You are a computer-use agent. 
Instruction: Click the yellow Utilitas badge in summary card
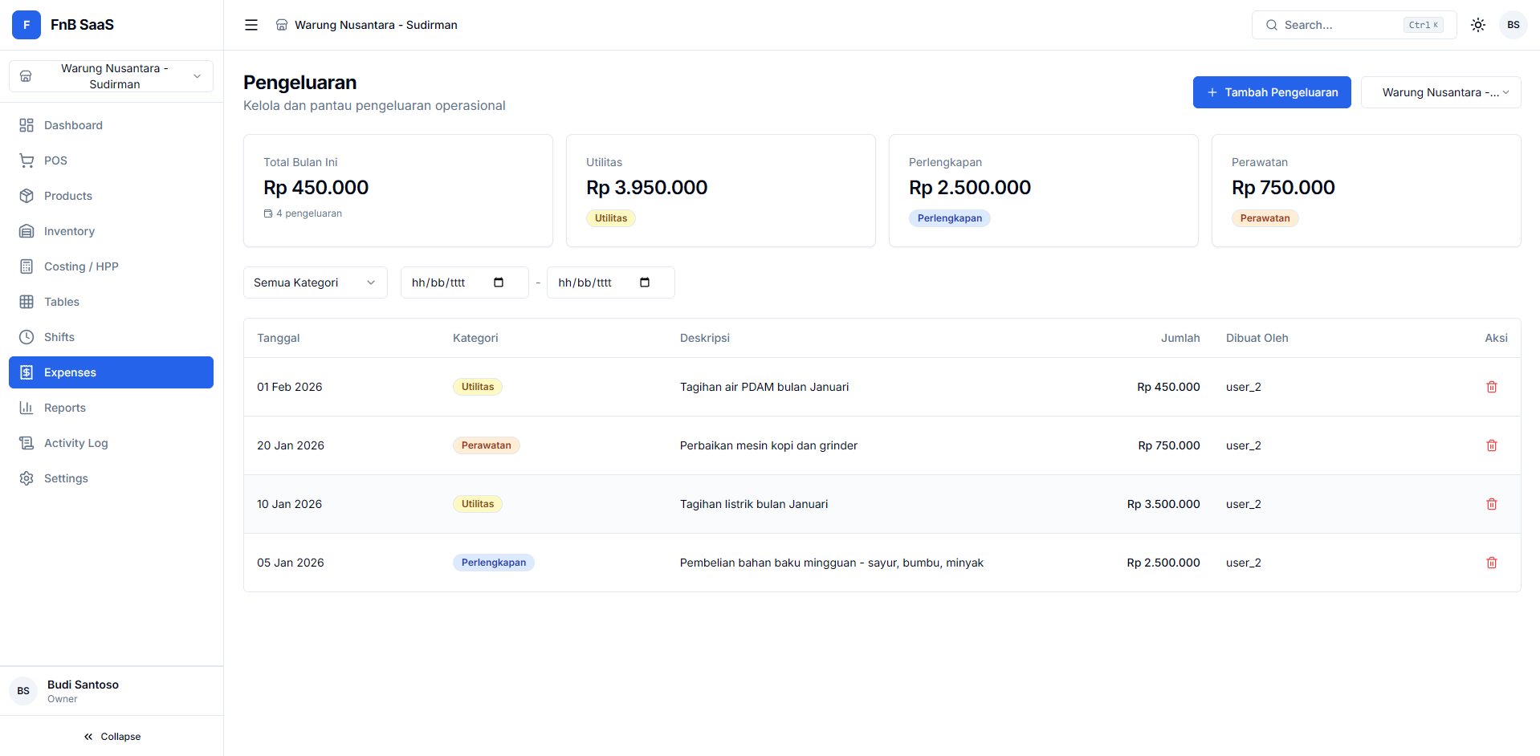click(x=610, y=218)
